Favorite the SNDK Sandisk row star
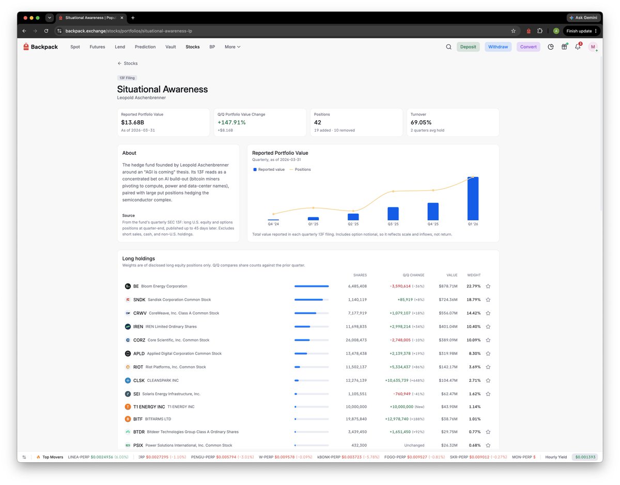Viewport: 620px width, 485px height. (x=488, y=300)
